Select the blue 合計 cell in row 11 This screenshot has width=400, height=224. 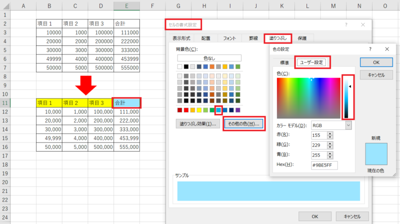pyautogui.click(x=126, y=103)
